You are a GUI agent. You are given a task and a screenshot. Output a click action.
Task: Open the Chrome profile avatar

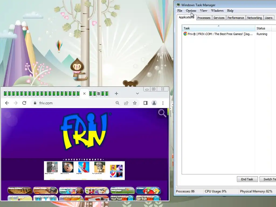coord(154,103)
